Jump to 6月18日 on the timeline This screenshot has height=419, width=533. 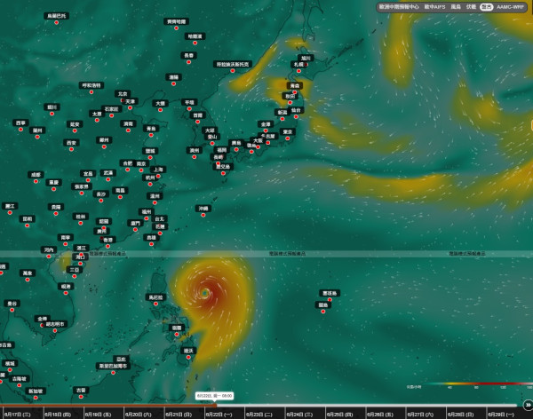click(x=58, y=415)
